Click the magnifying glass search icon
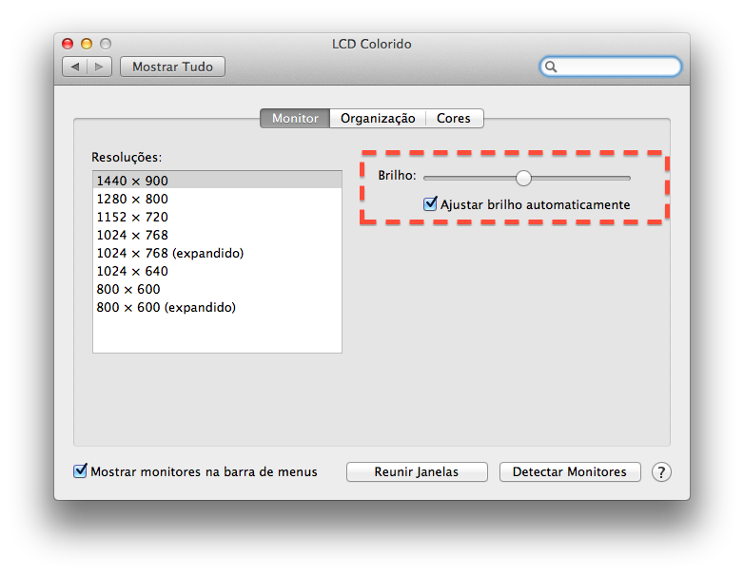This screenshot has width=744, height=575. [x=552, y=67]
